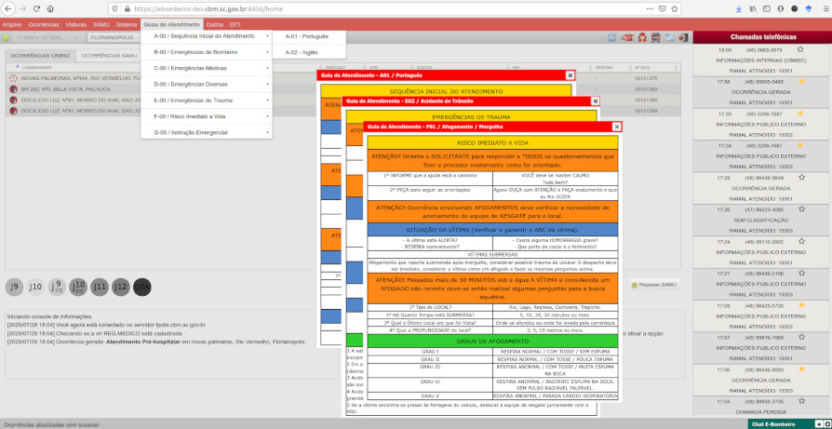Choose A-01 Português guide
This screenshot has width=832, height=429.
click(309, 36)
